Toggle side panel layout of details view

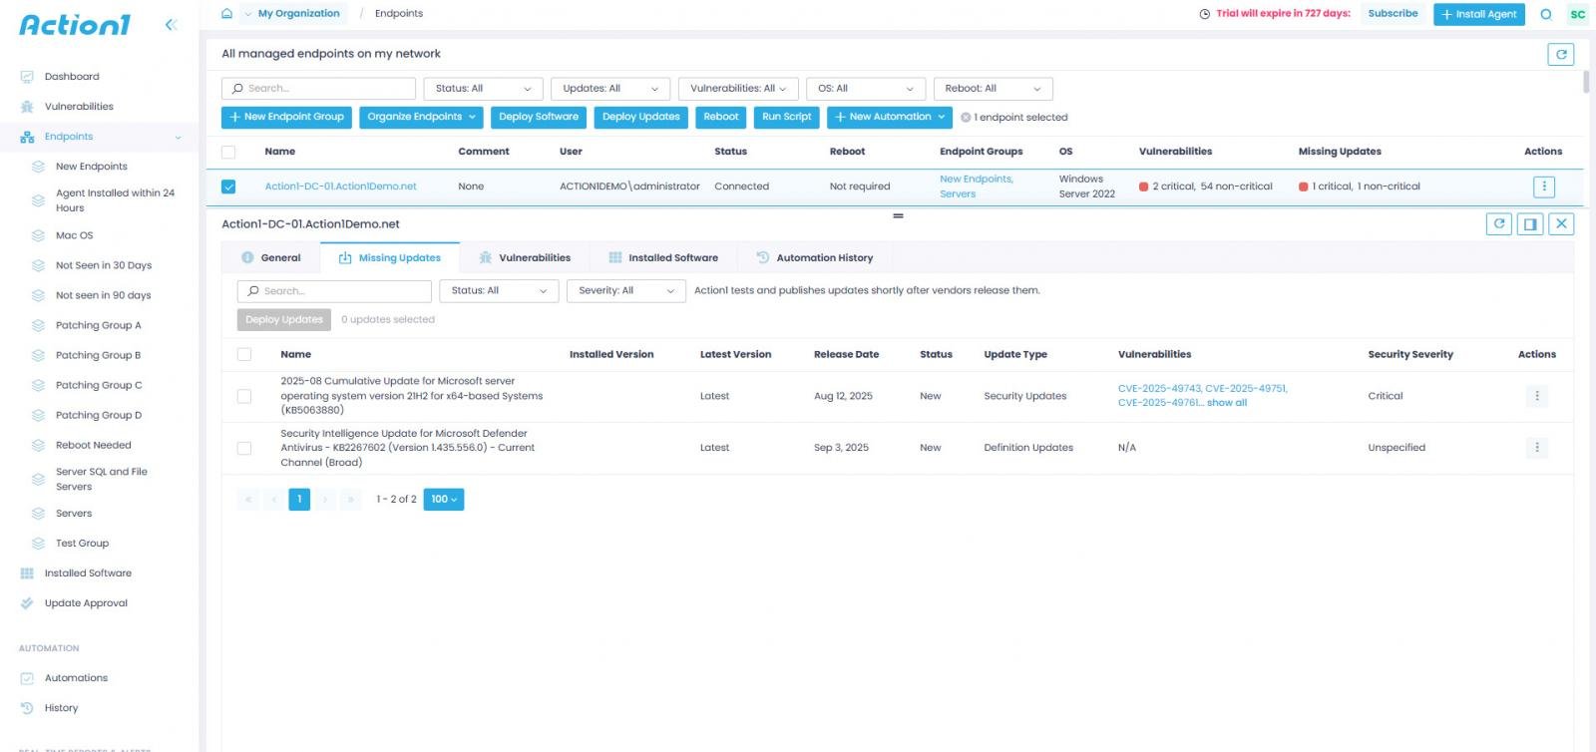[1530, 224]
